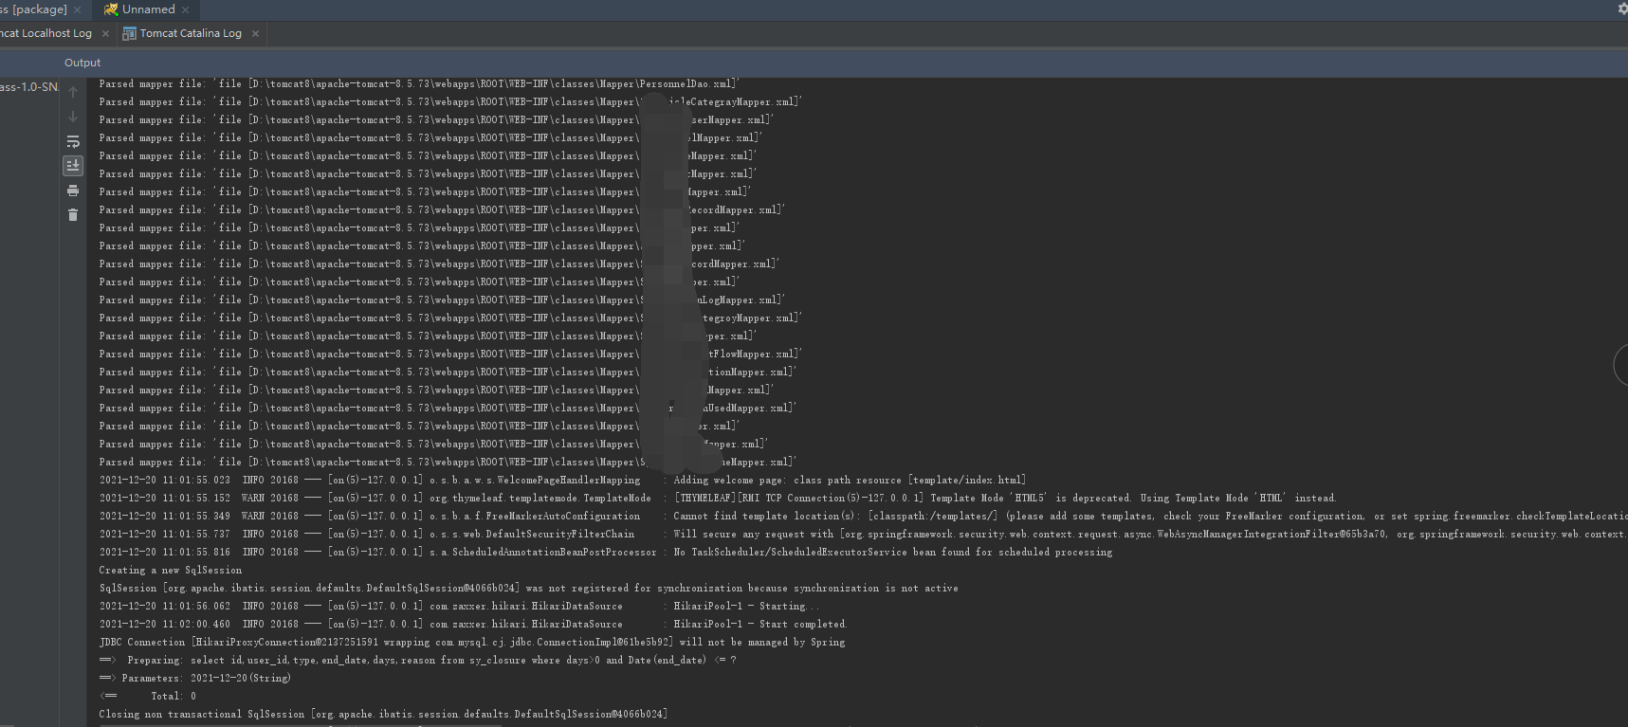This screenshot has width=1628, height=727.
Task: Close the Unnamed tab
Action: (x=185, y=9)
